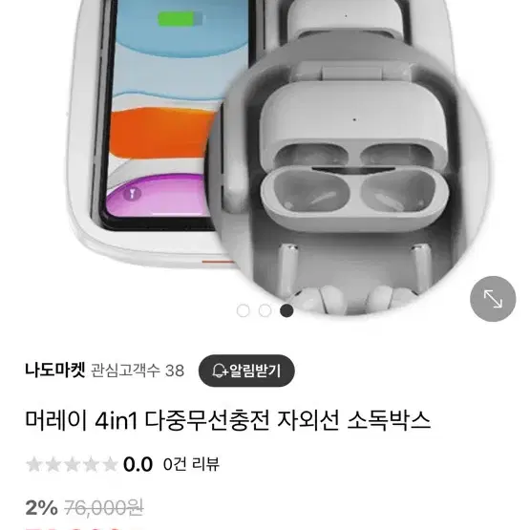Click the second rating star

click(53, 464)
